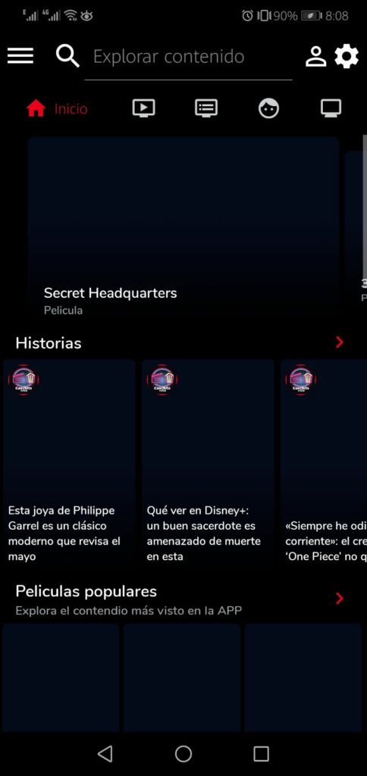Open the Secret Headquarters featured banner
This screenshot has height=776, width=367.
coord(183,228)
